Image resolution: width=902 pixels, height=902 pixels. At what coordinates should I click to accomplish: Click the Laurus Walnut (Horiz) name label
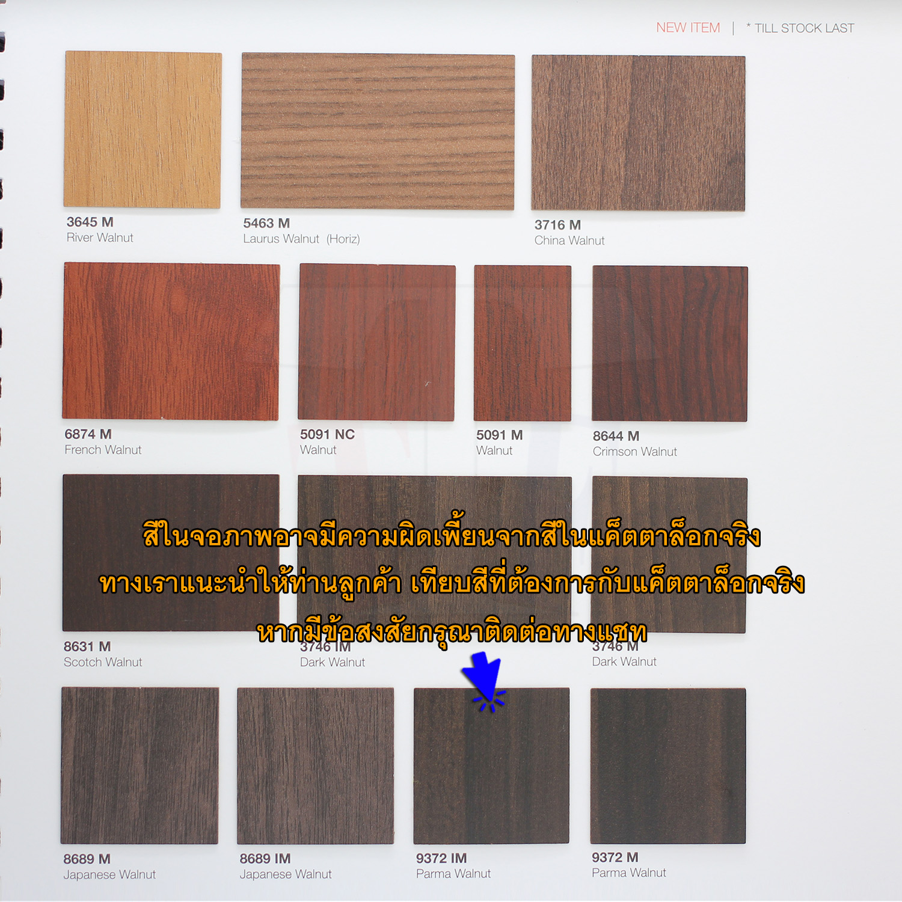(301, 239)
